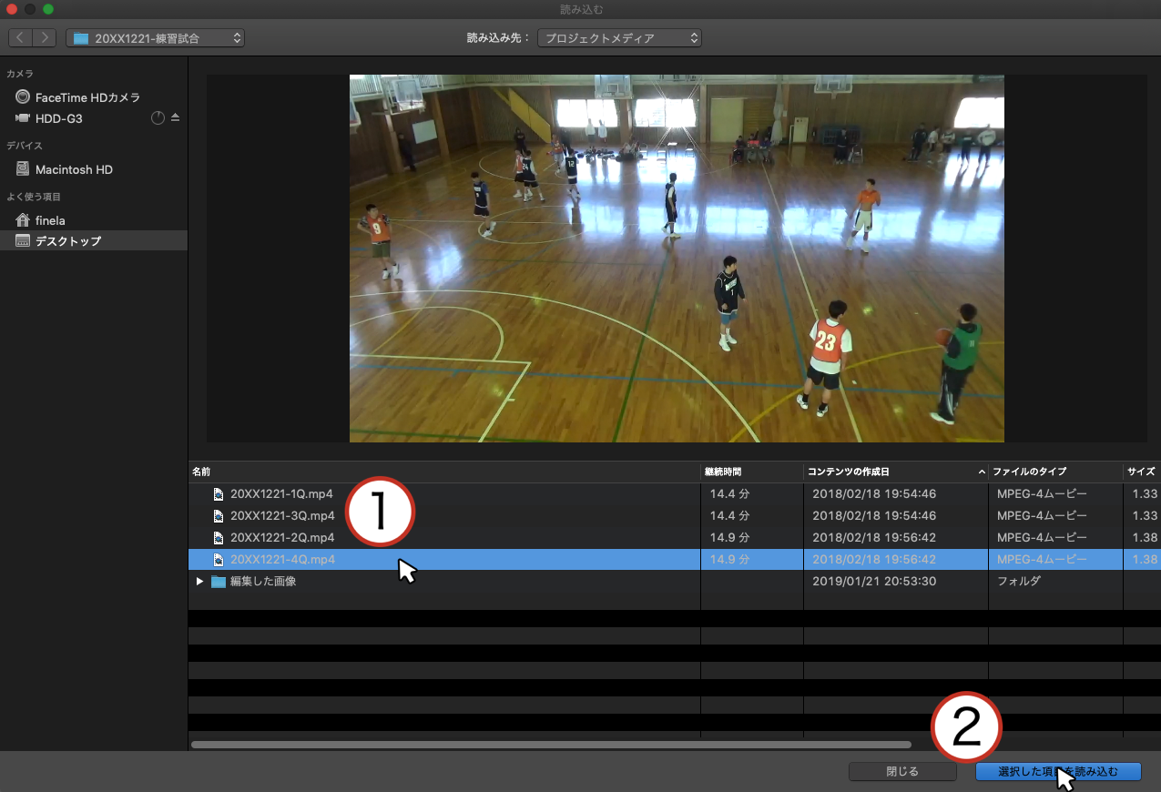
Task: Open the プロジェクトメディア import destination dropdown
Action: click(x=619, y=38)
